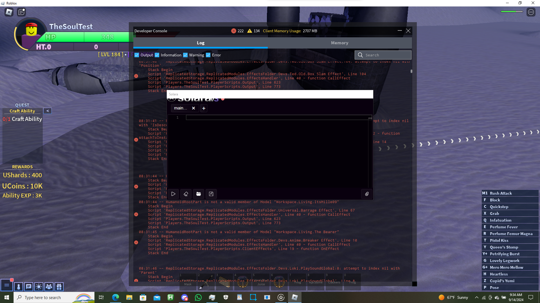Image resolution: width=540 pixels, height=303 pixels.
Task: Click the Solara save file icon
Action: (x=211, y=194)
